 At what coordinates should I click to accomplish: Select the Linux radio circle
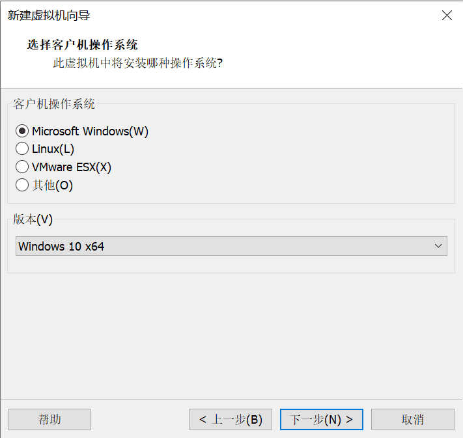[22, 149]
